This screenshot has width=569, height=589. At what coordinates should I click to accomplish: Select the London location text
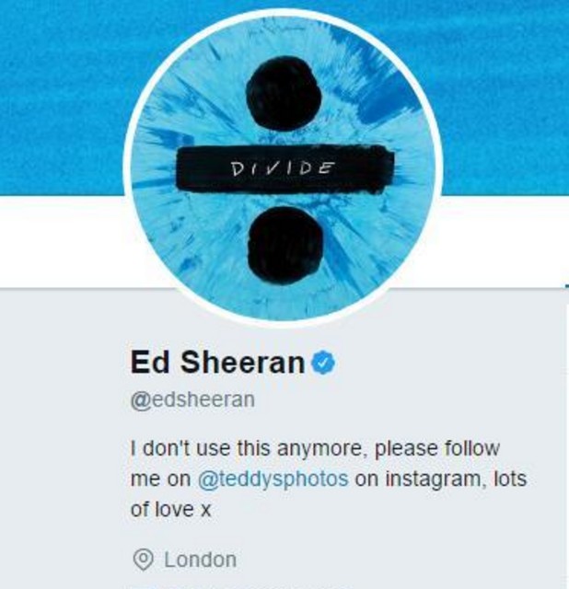click(x=201, y=560)
